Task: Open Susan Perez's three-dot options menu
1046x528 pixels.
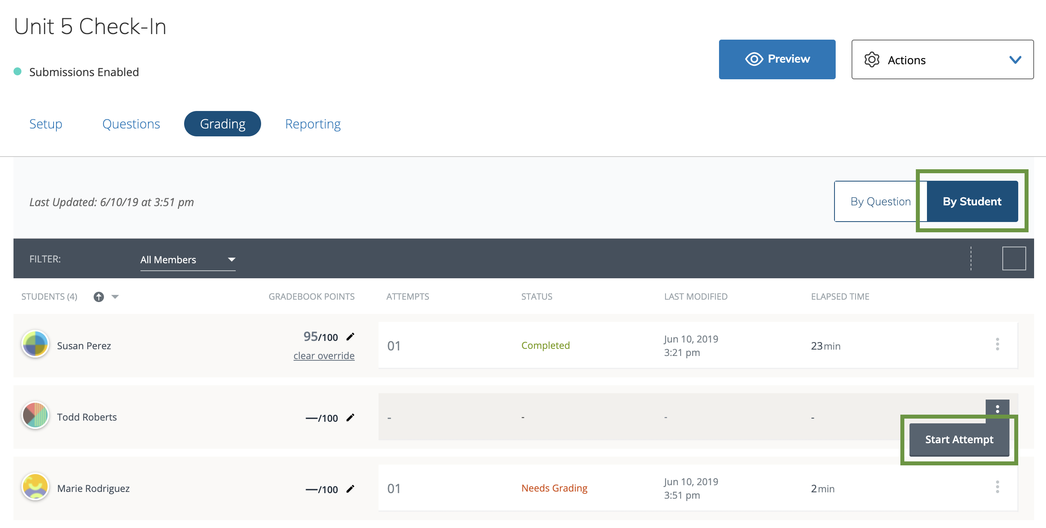Action: coord(997,344)
